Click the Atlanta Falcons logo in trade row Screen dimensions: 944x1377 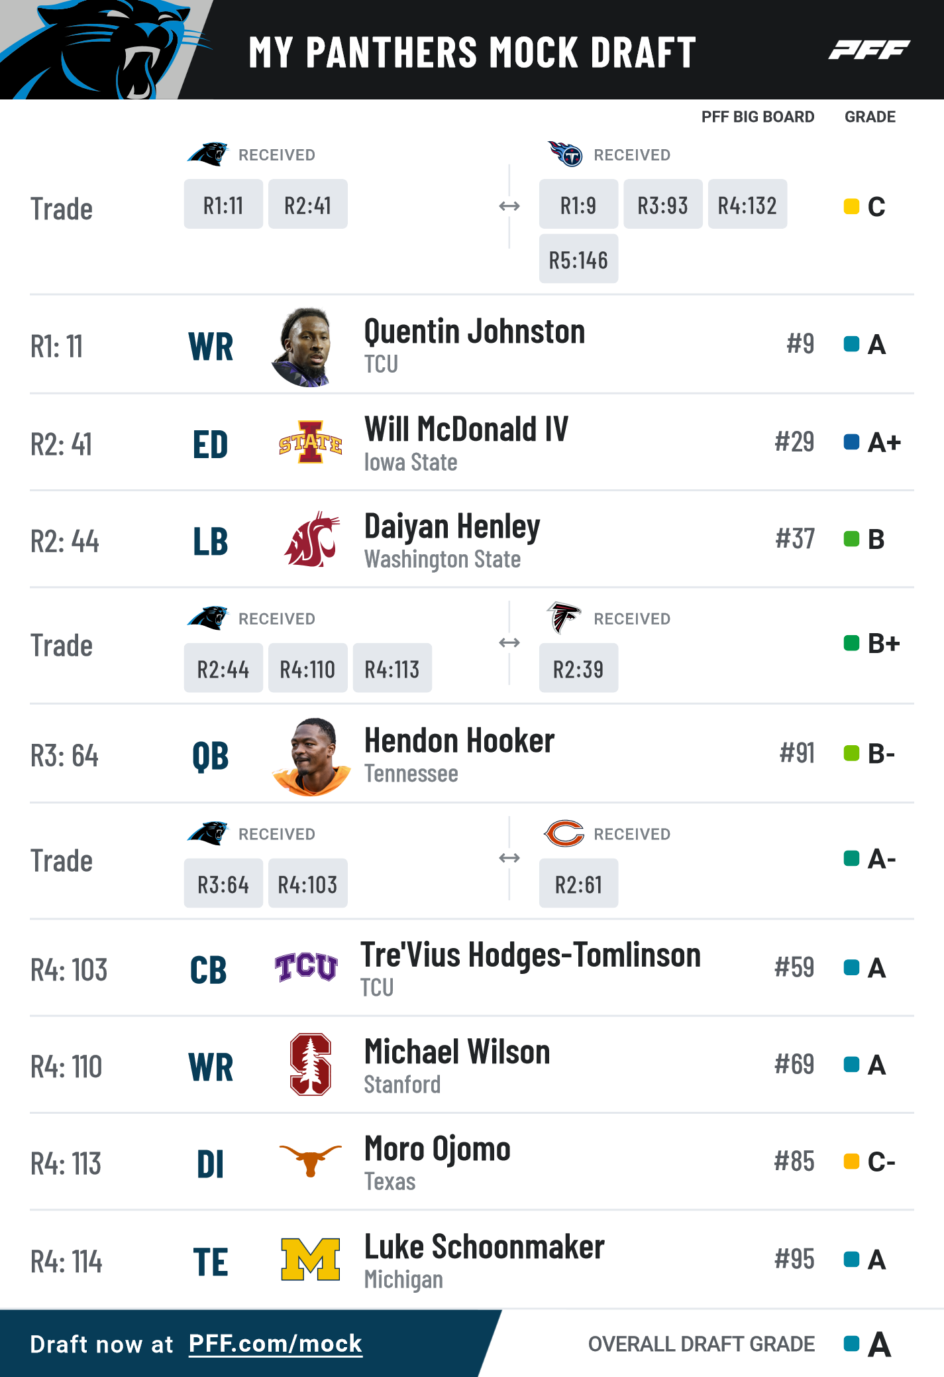pos(564,618)
